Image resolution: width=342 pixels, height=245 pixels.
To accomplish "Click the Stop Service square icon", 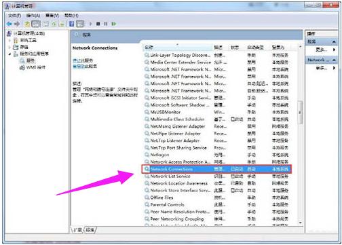I will (x=98, y=24).
